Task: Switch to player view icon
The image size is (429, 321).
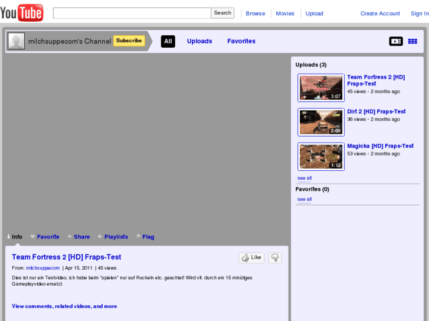Action: (396, 41)
